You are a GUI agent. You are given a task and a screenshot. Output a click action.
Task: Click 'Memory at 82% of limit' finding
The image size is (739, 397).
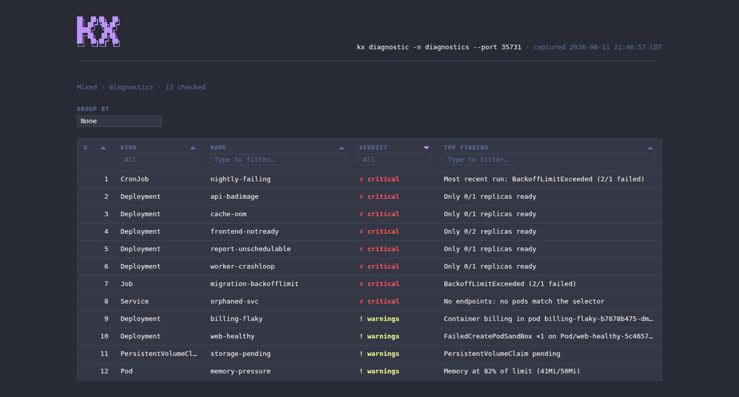pyautogui.click(x=512, y=371)
